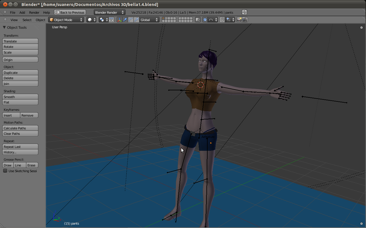Click the OpenGL render animation clapper icon
Screen dimensions: 366x228
pyautogui.click(x=245, y=20)
